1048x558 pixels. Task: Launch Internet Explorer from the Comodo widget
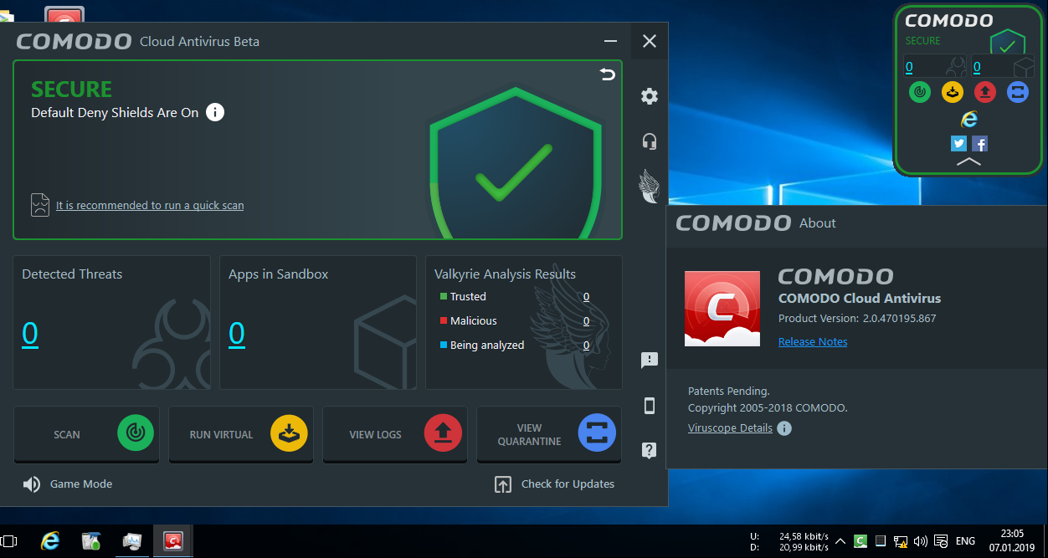(x=969, y=119)
